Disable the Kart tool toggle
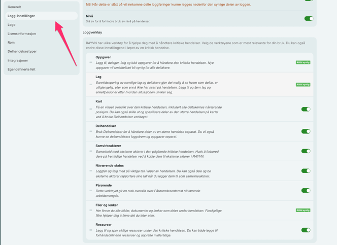 [x=306, y=109]
